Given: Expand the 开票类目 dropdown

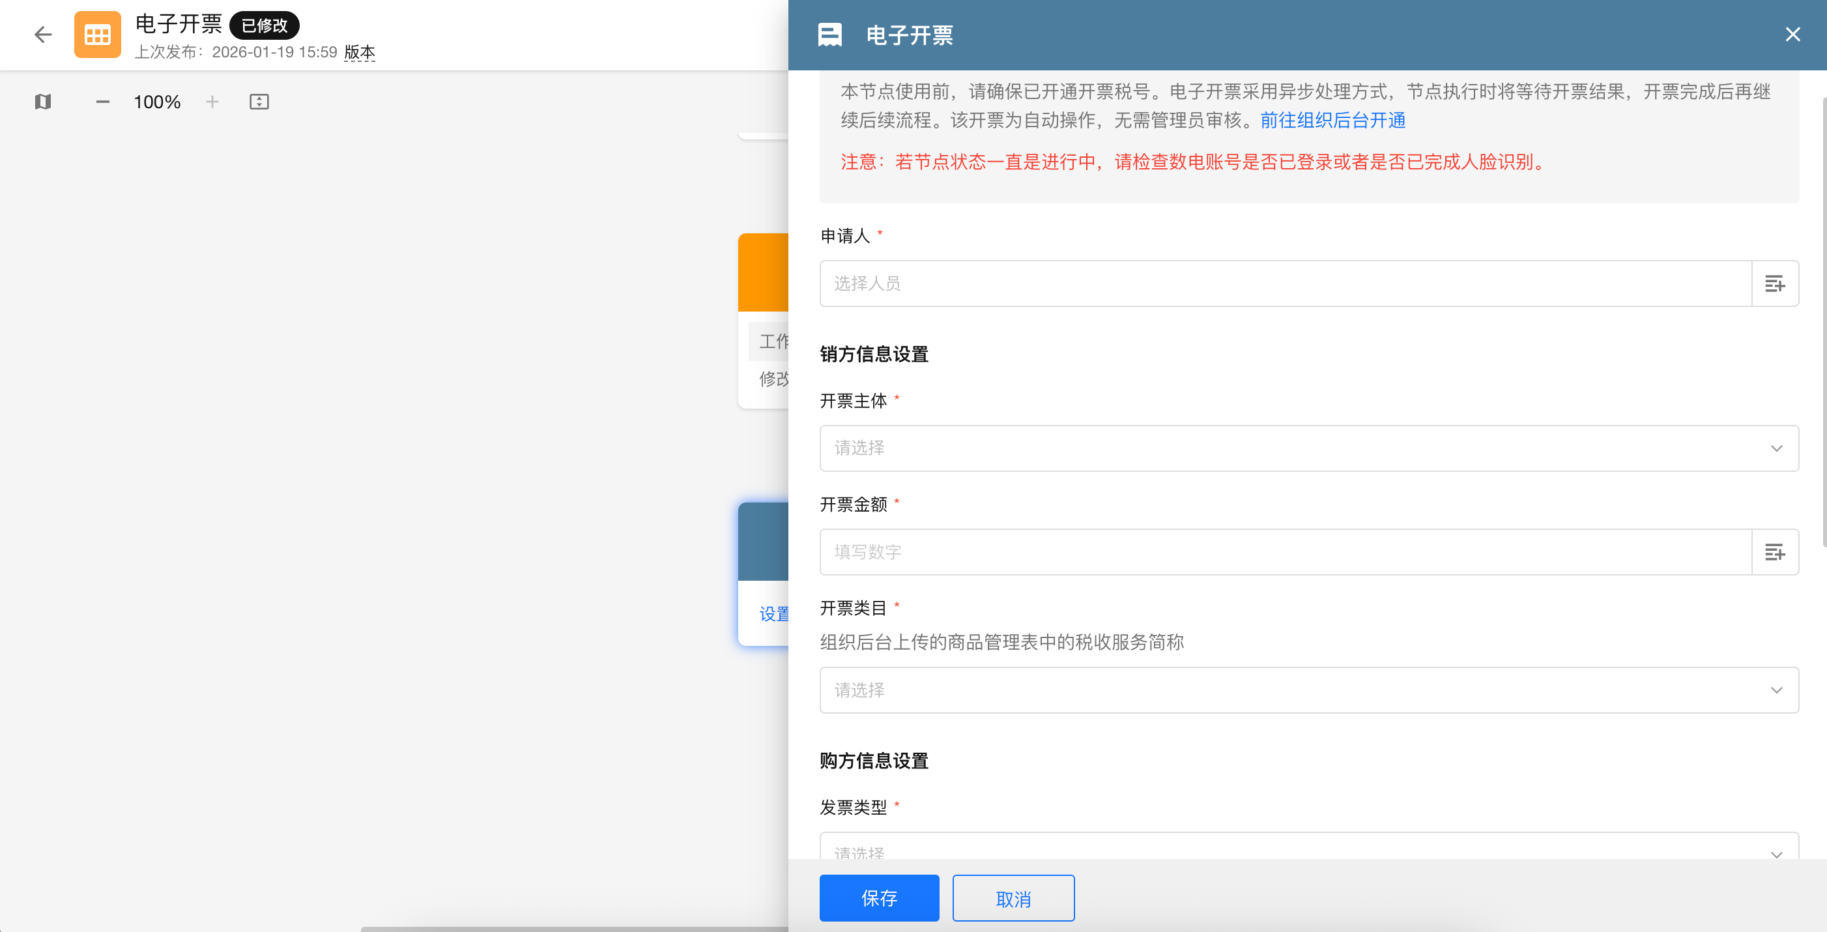Looking at the screenshot, I should 1308,690.
